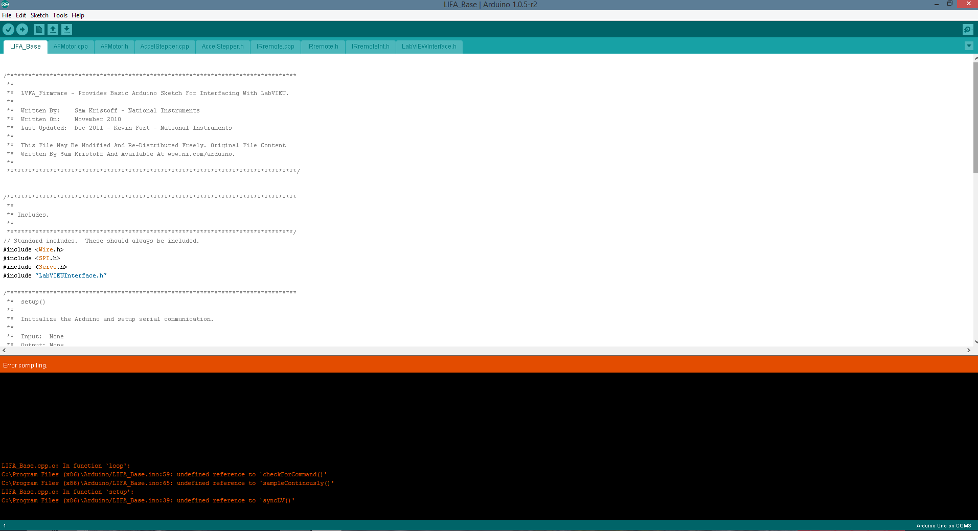Click the 'Arduino Uno on COM3' status text
978x531 pixels.
[x=944, y=526]
